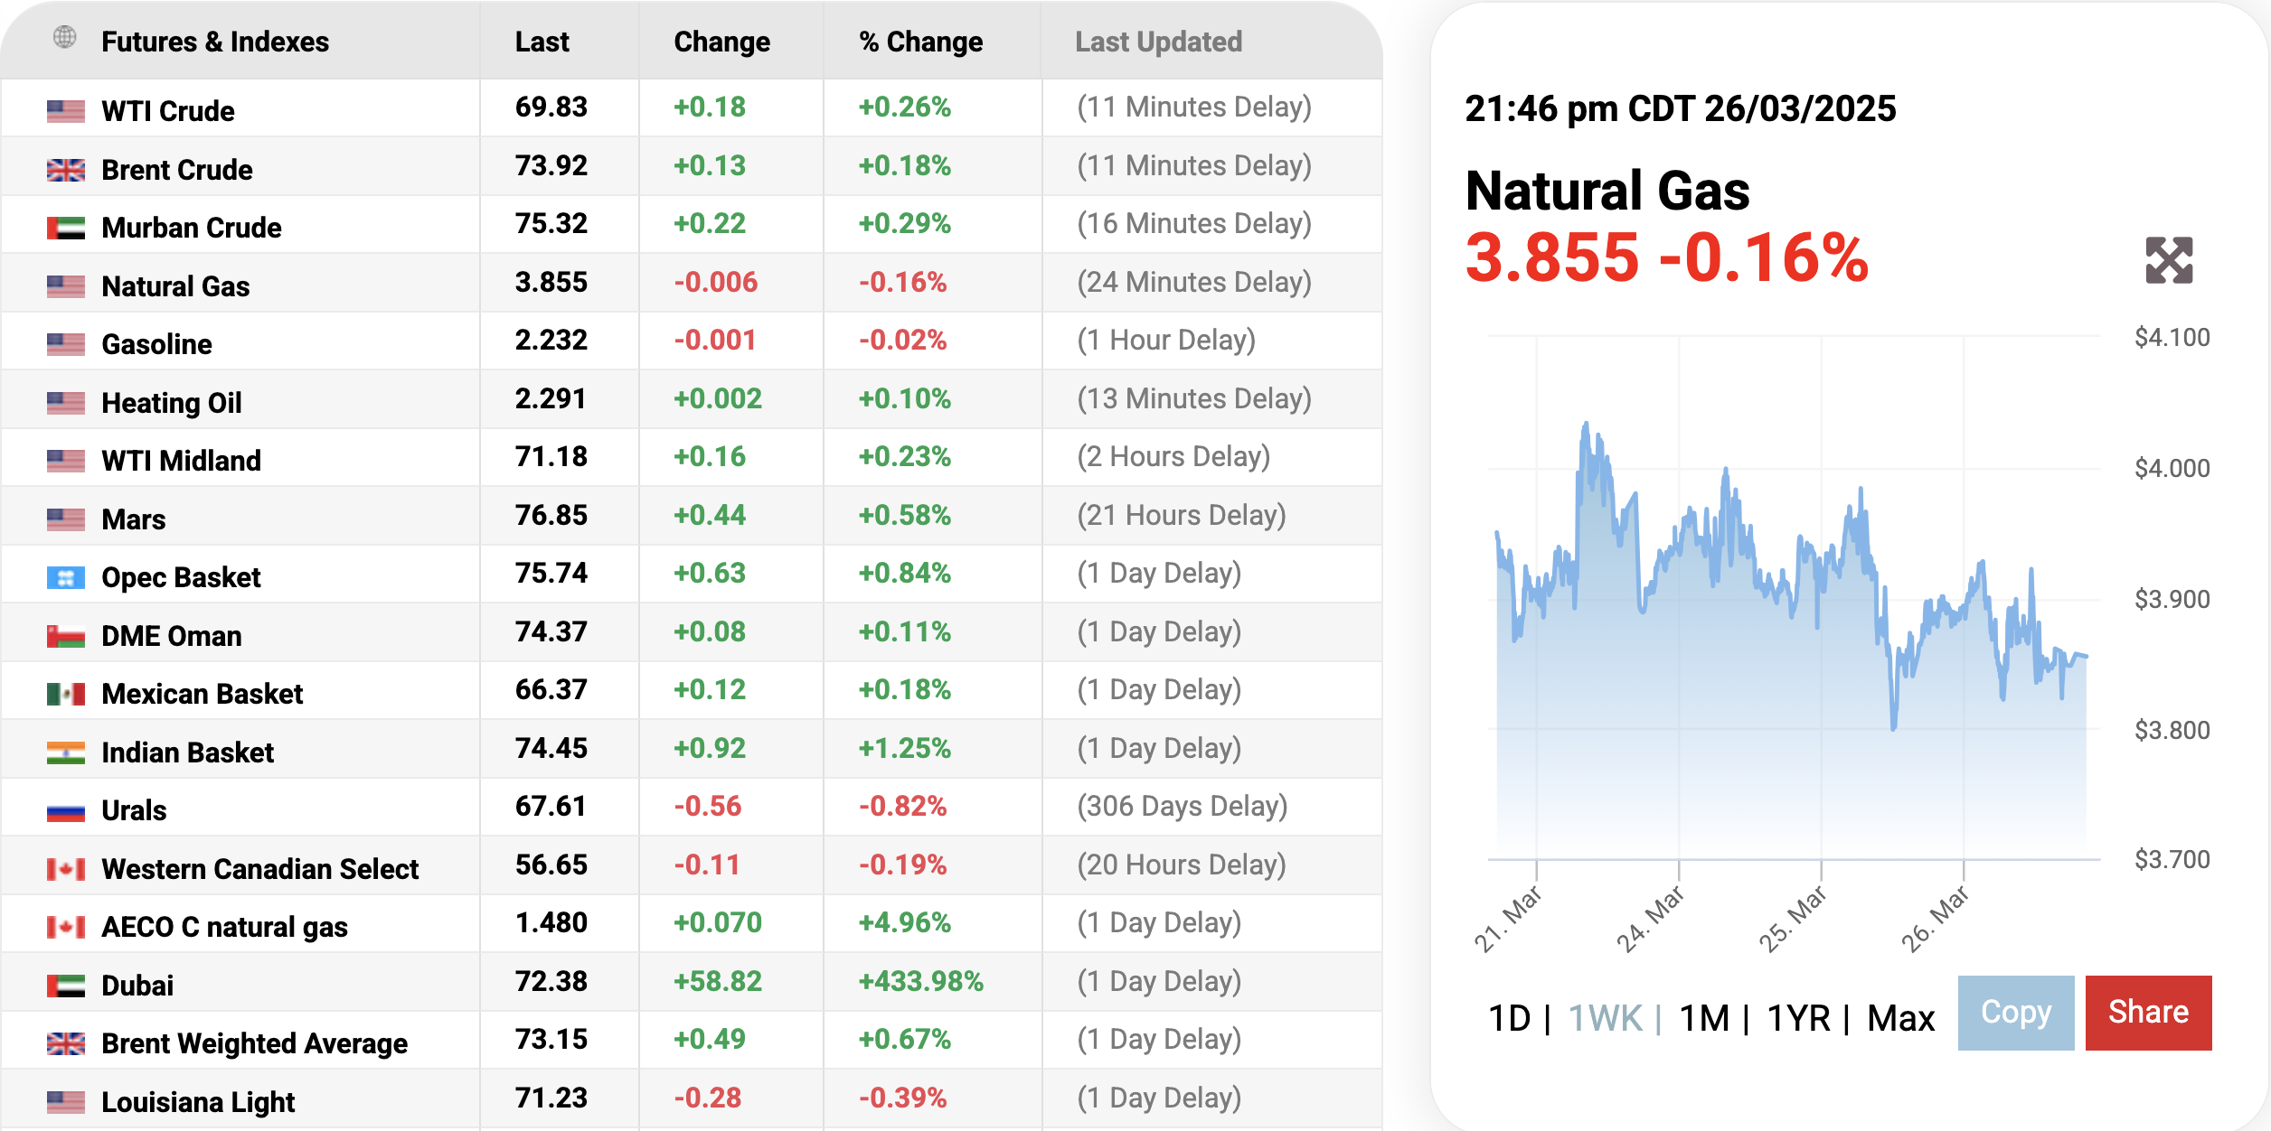Select the 1WK chart range
The height and width of the screenshot is (1131, 2271).
[x=1605, y=1018]
